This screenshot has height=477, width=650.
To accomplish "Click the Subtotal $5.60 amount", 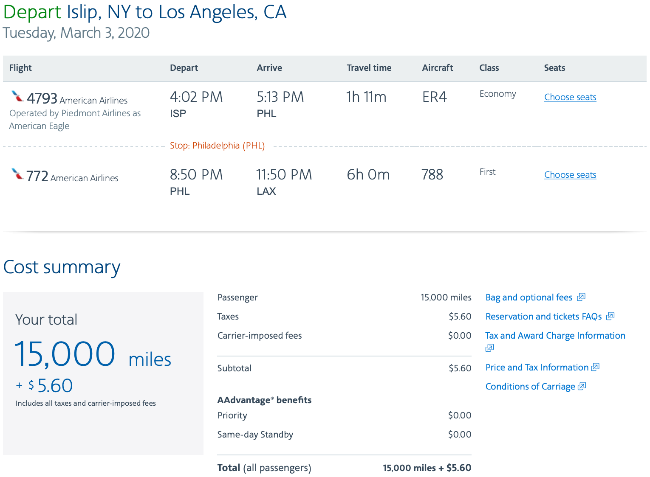I will coord(460,368).
